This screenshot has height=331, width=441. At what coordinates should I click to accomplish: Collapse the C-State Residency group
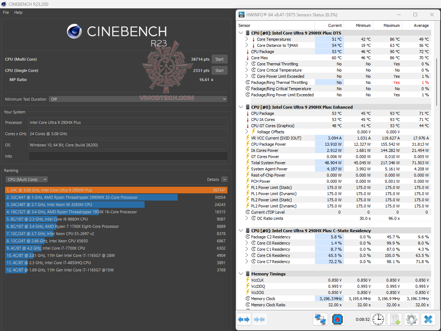pos(241,231)
